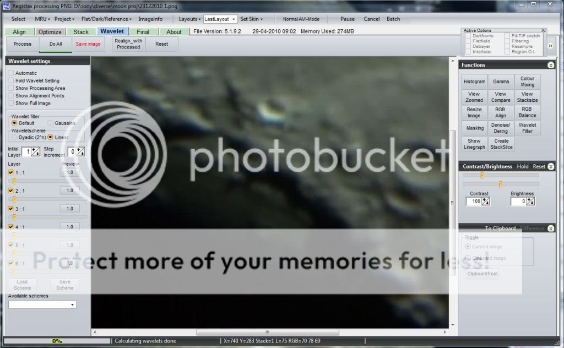
Task: Open Flat/Dark/Reference dropdown menu
Action: tap(106, 19)
